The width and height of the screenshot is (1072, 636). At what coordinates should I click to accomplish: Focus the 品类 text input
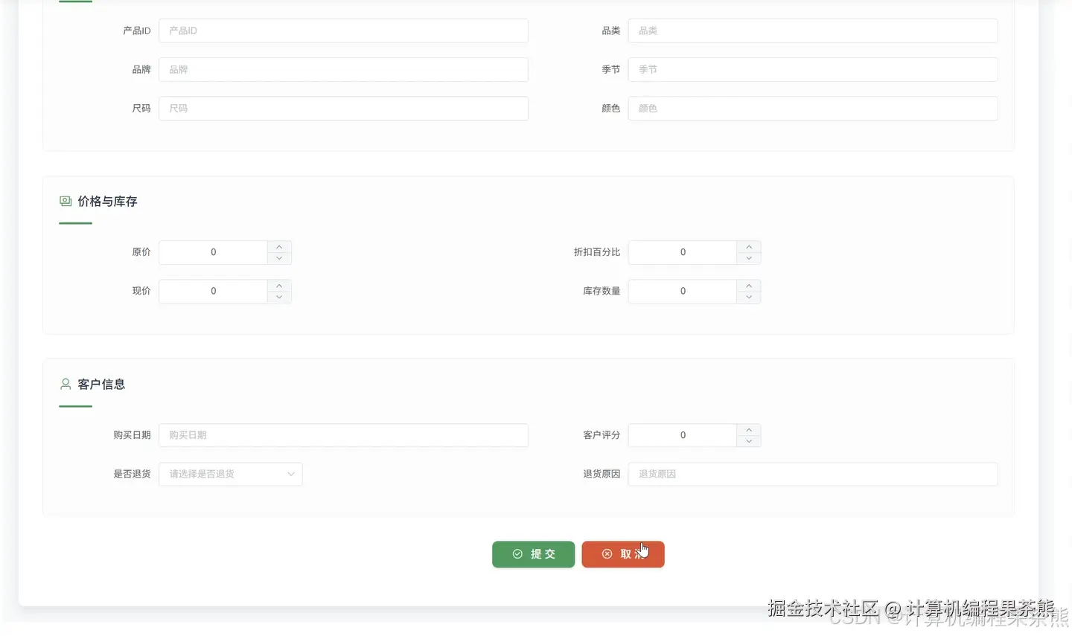tap(813, 30)
